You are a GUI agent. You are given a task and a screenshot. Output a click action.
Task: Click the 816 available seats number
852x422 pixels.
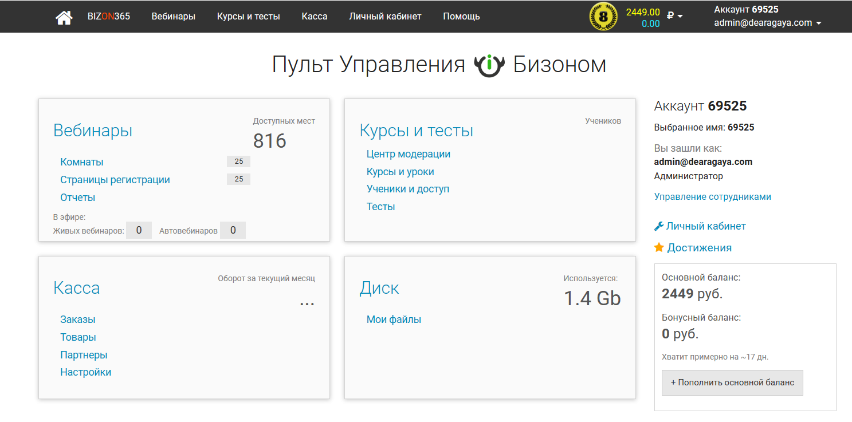[x=270, y=141]
